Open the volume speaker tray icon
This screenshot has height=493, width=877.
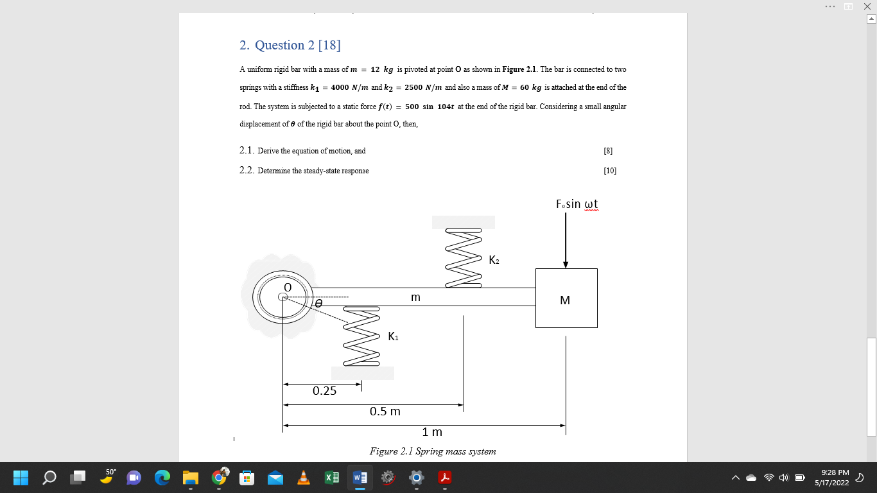click(785, 478)
